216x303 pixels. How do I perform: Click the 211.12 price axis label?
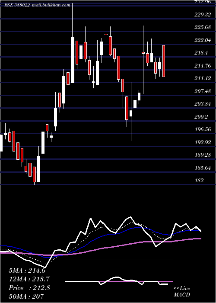pyautogui.click(x=203, y=78)
